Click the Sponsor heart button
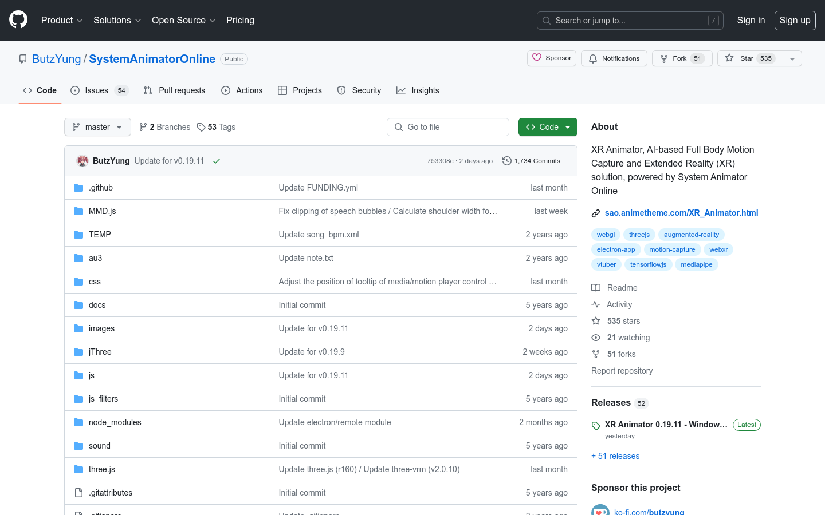Image resolution: width=825 pixels, height=515 pixels. click(552, 58)
